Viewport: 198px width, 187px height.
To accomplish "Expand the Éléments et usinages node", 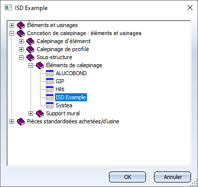I will (11, 25).
